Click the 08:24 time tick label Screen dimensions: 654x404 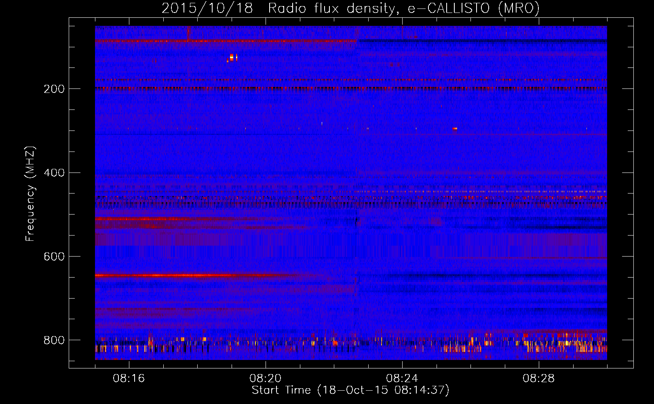402,379
